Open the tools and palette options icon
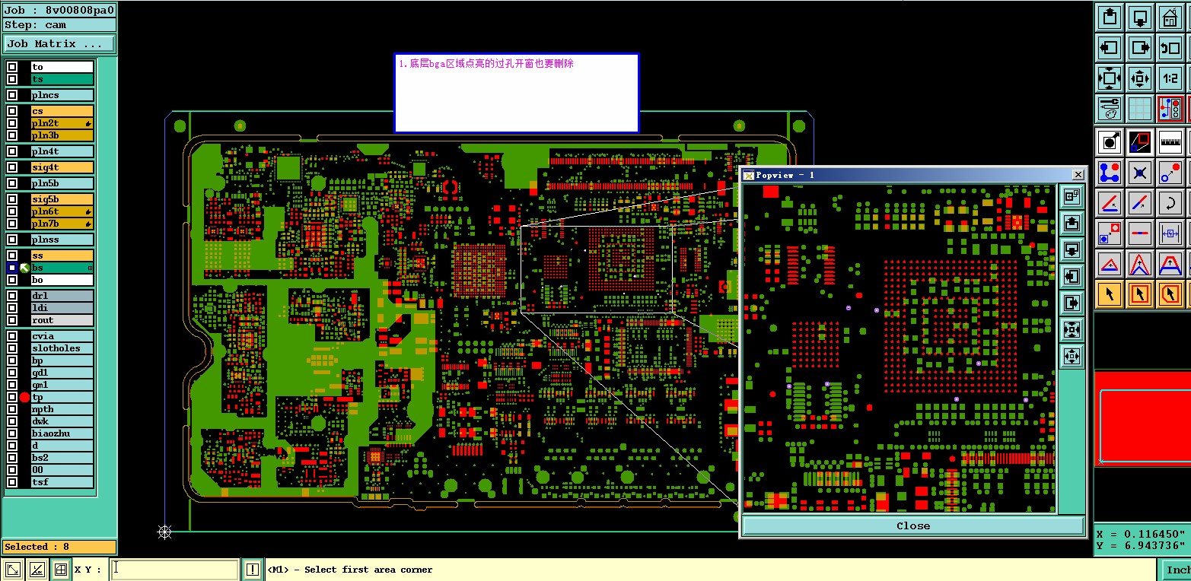The image size is (1191, 581). [1110, 109]
